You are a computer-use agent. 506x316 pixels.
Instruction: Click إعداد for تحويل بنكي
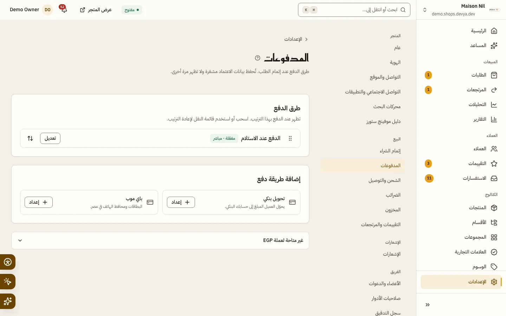(181, 202)
